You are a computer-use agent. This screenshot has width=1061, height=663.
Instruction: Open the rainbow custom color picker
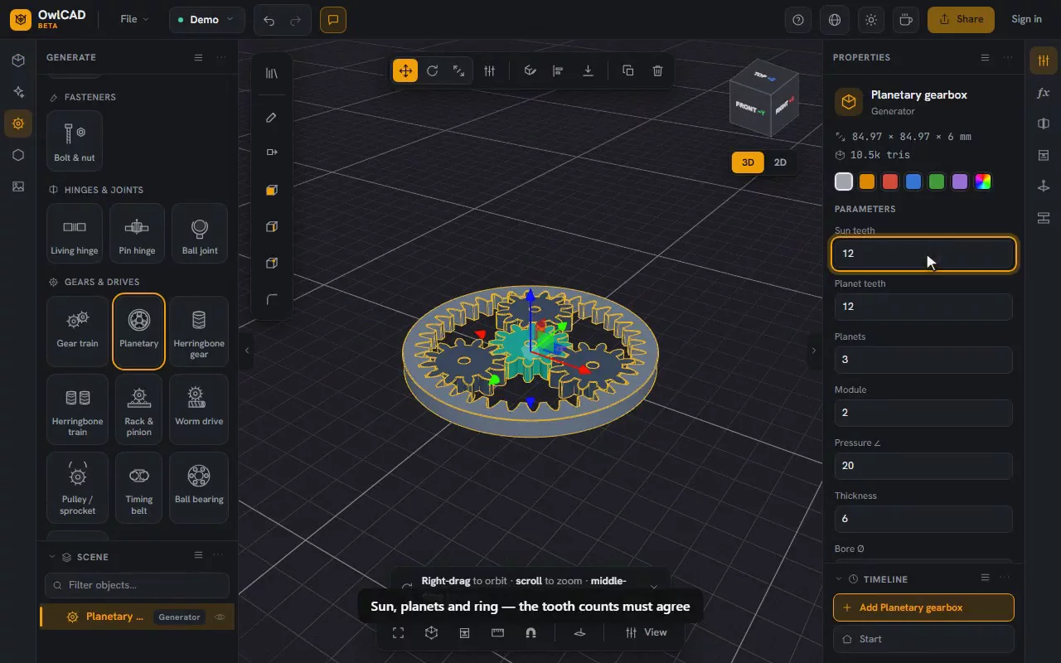(x=983, y=181)
